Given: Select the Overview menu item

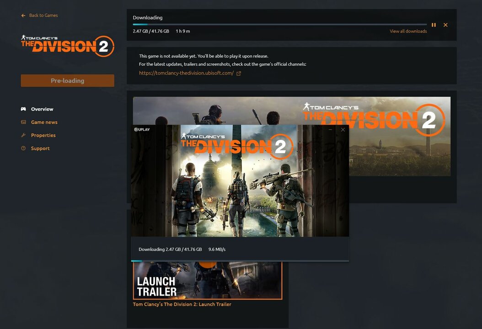Looking at the screenshot, I should (x=42, y=109).
